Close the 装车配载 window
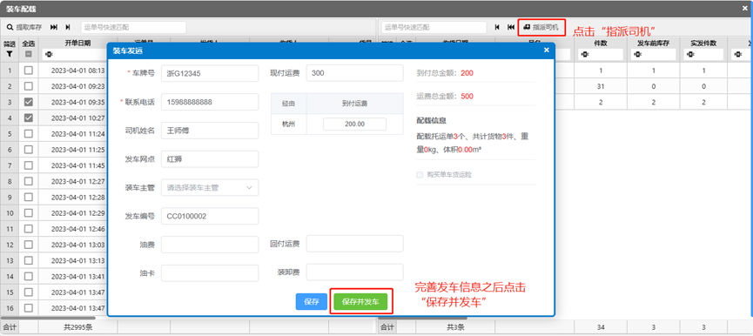Image resolution: width=753 pixels, height=336 pixels. tap(744, 9)
